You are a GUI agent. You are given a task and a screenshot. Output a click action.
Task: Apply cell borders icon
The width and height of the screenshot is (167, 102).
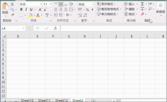point(21,15)
